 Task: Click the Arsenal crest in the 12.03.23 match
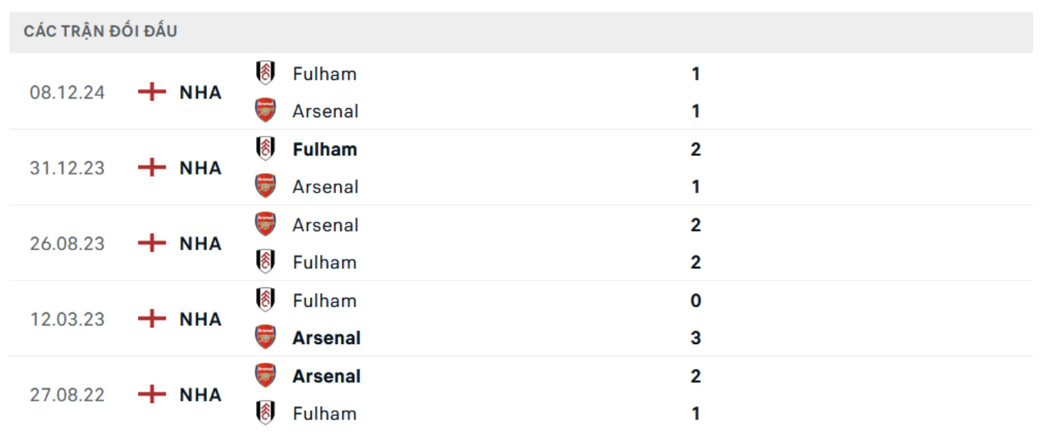pyautogui.click(x=265, y=337)
